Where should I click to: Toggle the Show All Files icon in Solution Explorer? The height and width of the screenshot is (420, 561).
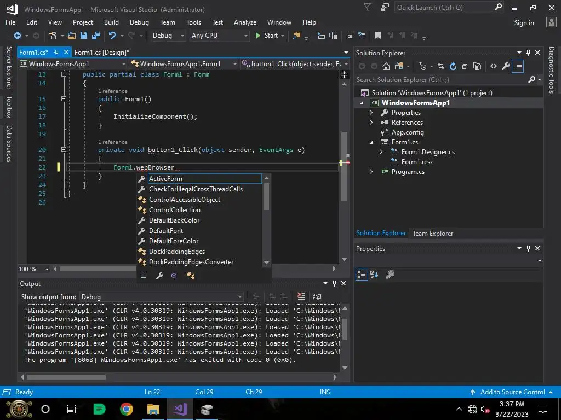coord(477,66)
